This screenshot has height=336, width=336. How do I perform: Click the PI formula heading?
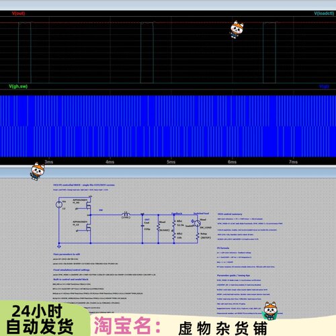[x=223, y=248]
